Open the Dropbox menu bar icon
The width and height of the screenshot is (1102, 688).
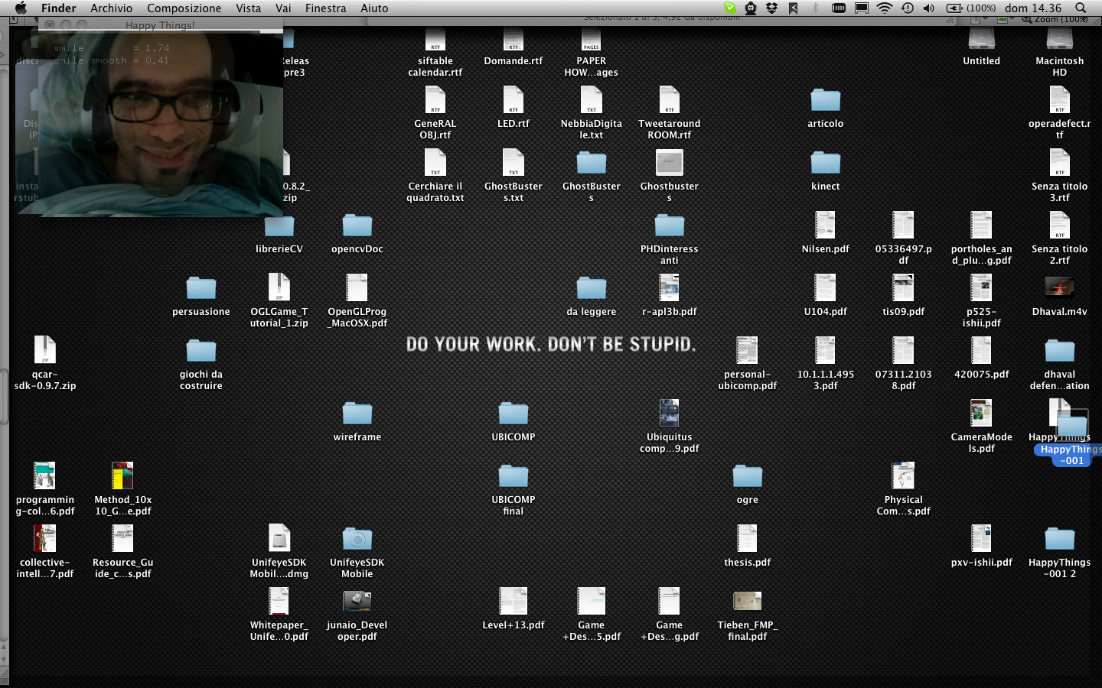pos(771,8)
